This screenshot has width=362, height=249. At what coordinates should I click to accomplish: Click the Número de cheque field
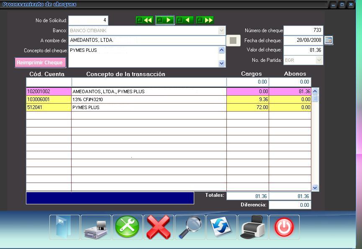(303, 30)
